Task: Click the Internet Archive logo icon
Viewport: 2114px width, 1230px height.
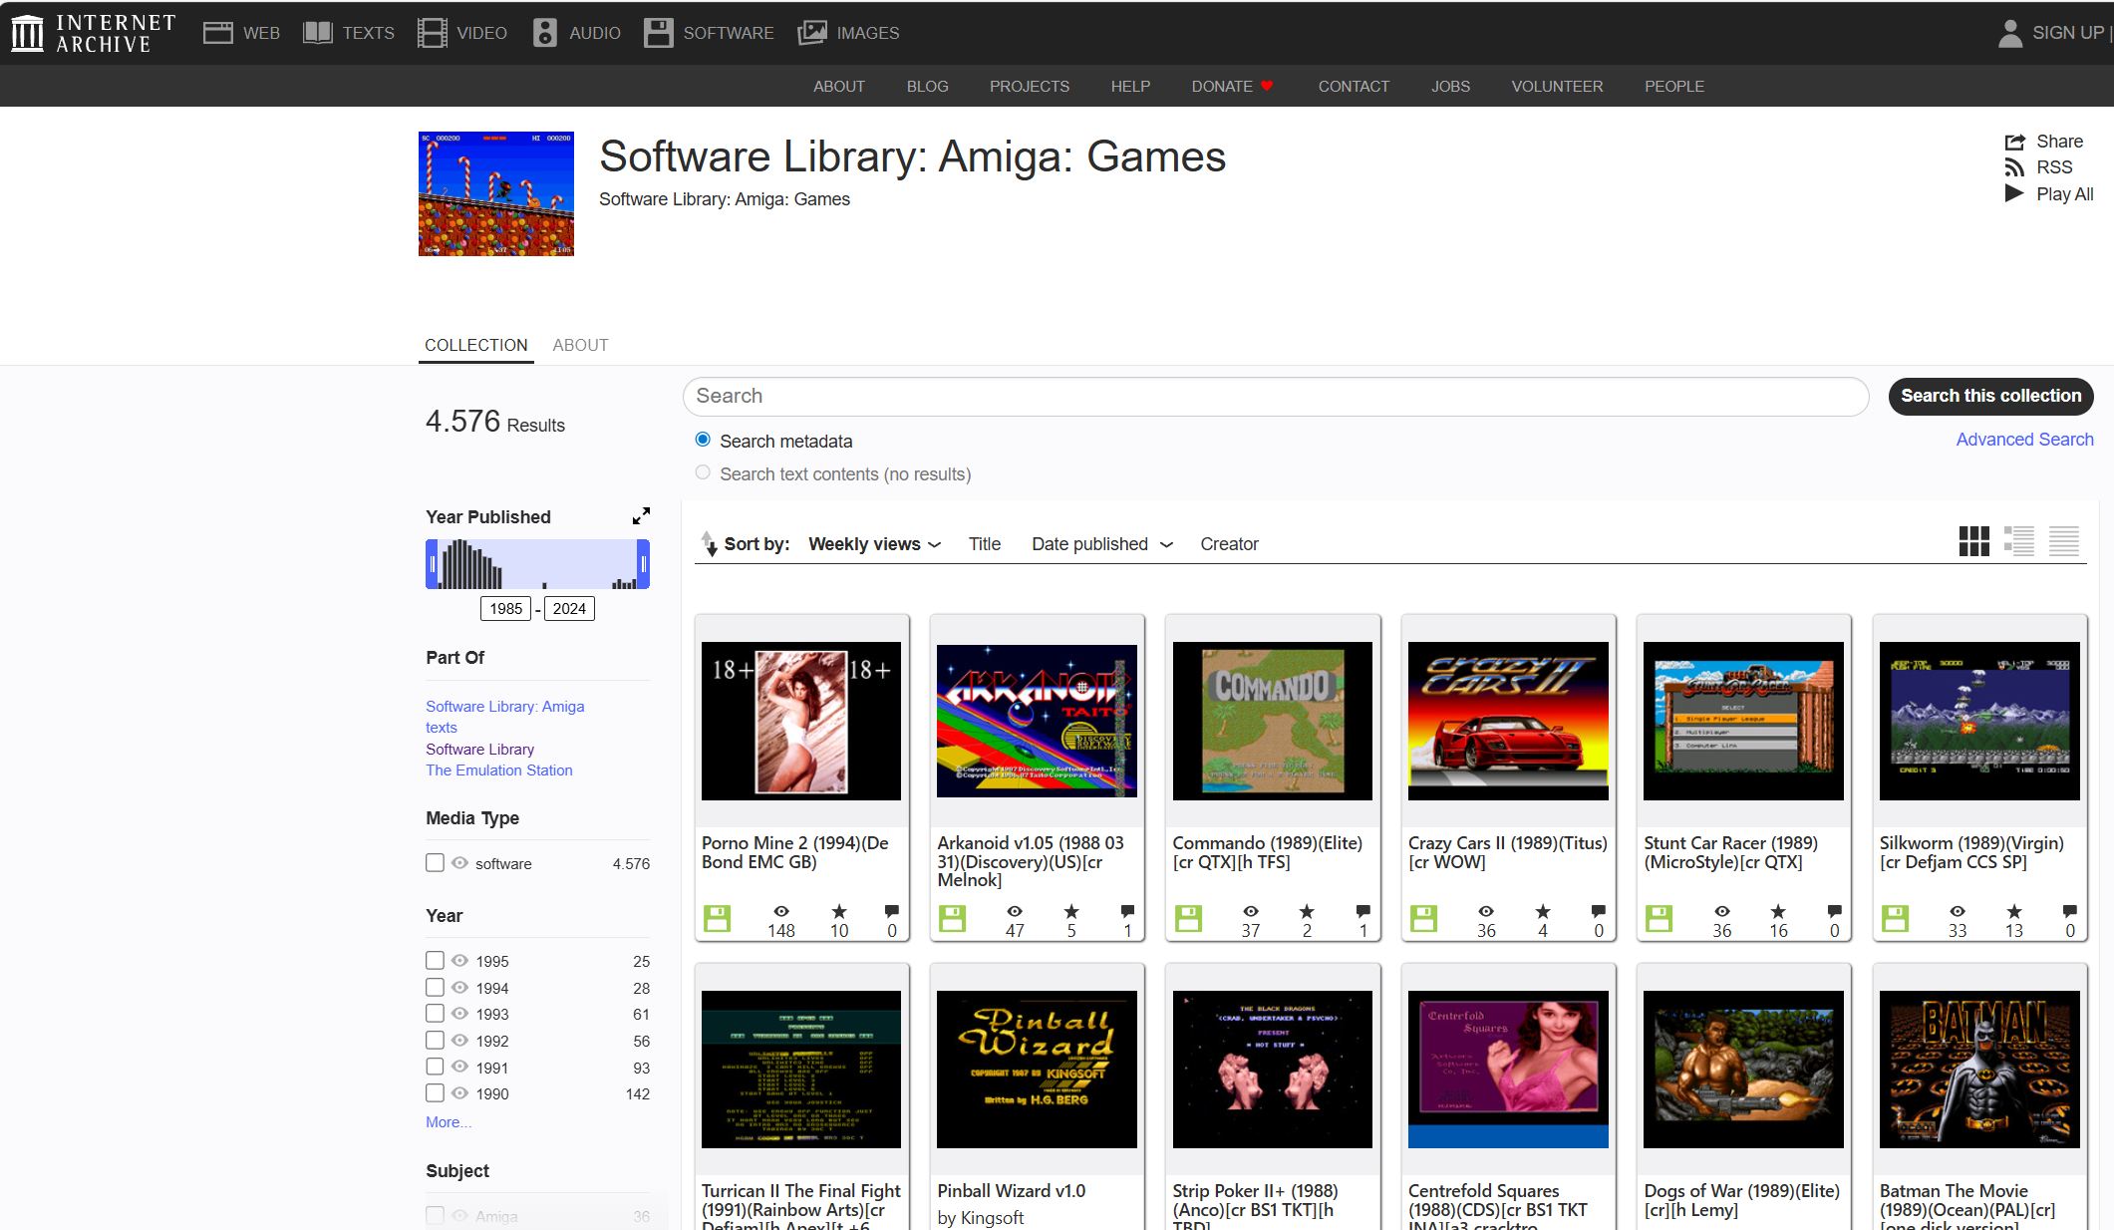Action: 27,33
